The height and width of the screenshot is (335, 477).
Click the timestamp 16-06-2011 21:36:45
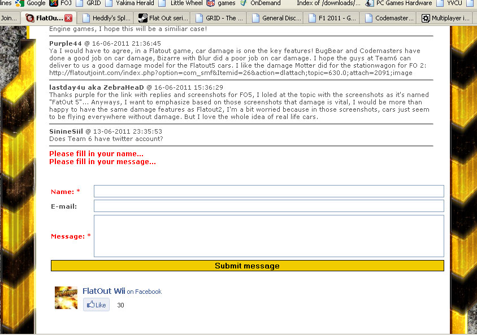coord(127,43)
